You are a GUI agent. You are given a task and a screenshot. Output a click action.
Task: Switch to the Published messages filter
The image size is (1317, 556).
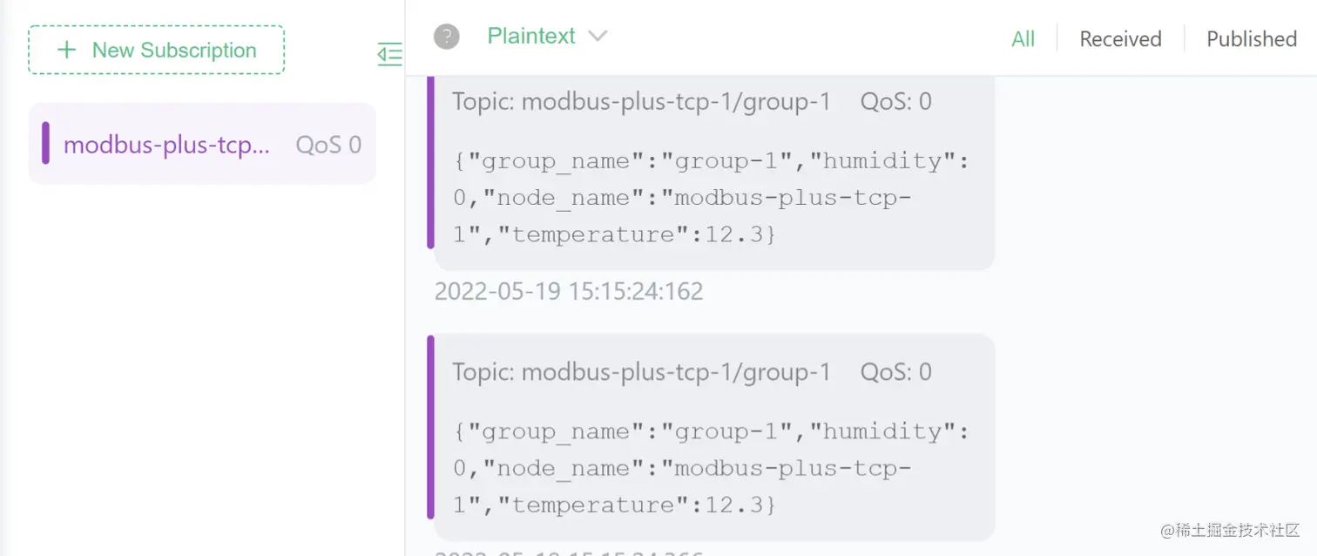click(1251, 38)
